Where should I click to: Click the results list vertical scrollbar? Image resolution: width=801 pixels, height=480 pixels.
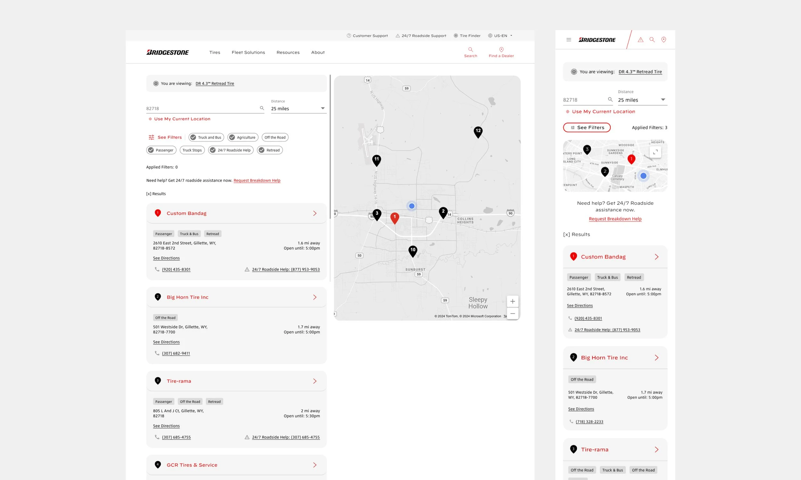click(330, 146)
